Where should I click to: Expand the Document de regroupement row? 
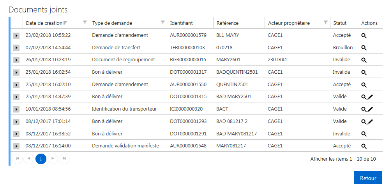click(x=16, y=60)
